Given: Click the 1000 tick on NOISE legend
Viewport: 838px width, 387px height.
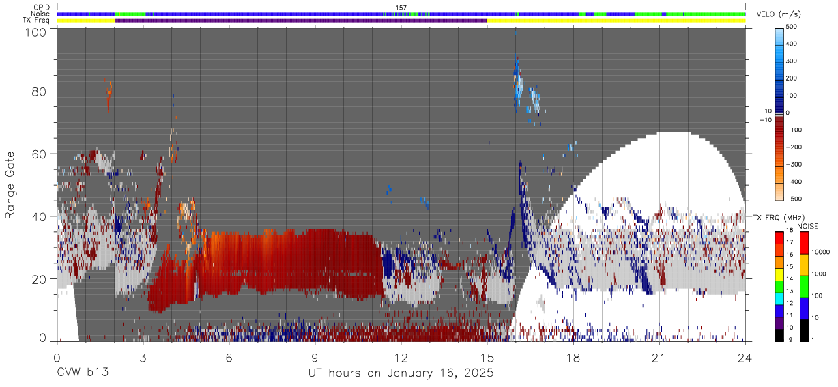Looking at the screenshot, I should click(818, 274).
